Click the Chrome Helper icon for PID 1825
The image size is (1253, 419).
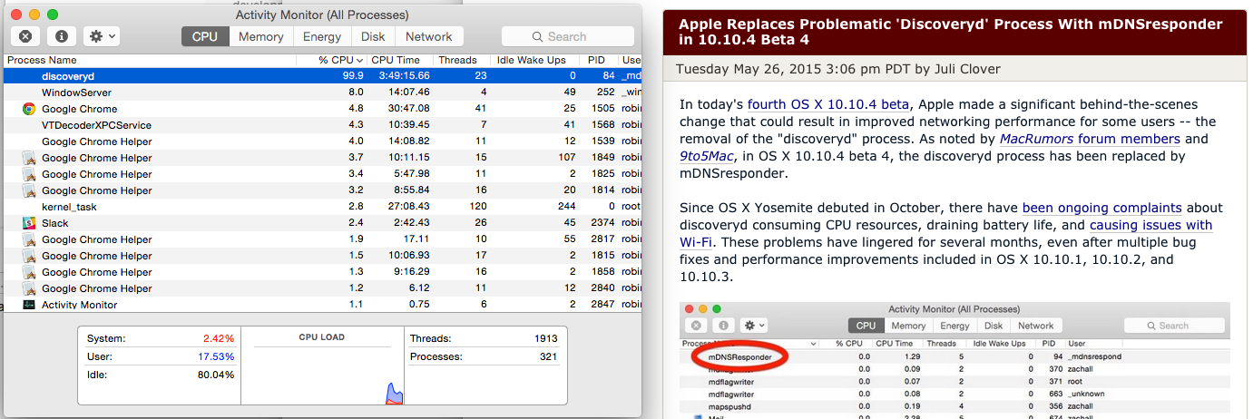[29, 174]
